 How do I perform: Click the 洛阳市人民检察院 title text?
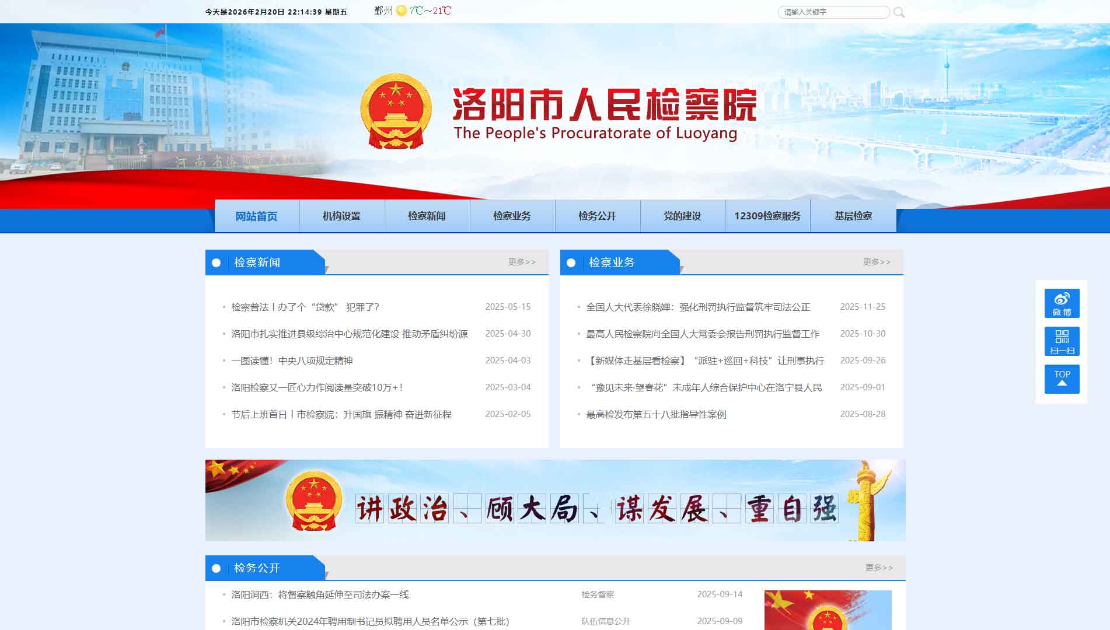coord(605,104)
